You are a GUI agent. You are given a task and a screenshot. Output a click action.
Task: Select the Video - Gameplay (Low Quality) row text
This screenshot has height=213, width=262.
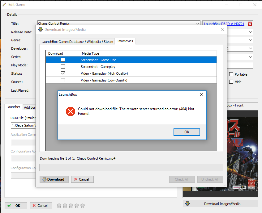coord(104,80)
